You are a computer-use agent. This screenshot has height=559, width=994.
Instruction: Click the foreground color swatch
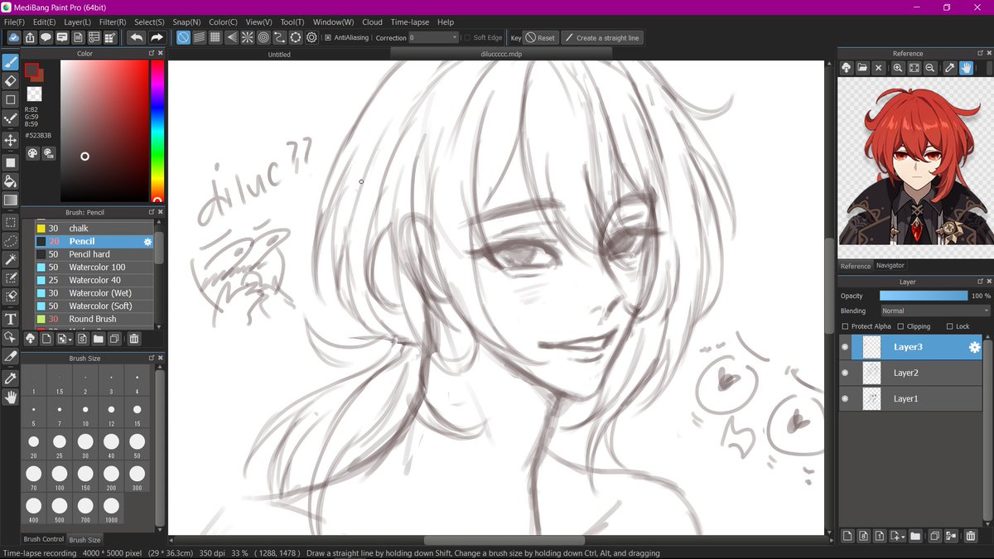tap(31, 70)
